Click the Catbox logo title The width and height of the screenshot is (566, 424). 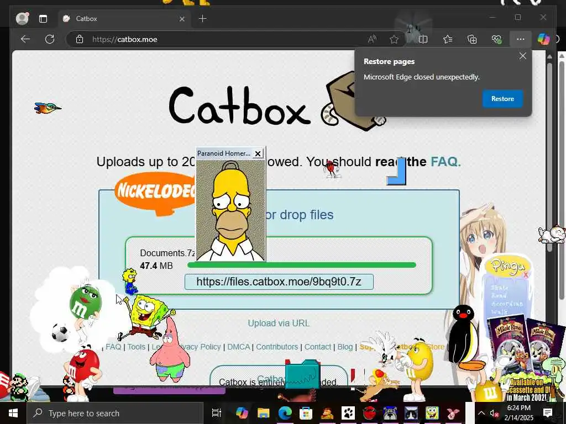(x=239, y=107)
